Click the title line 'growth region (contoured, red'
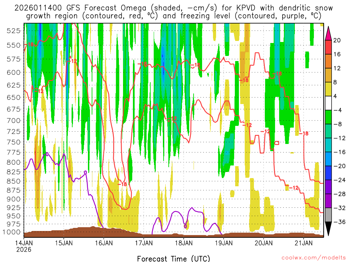The height and width of the screenshot is (262, 349). [173, 16]
